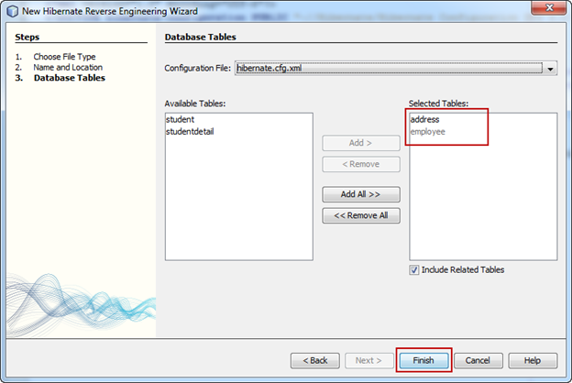
Task: Open Configuration File dropdown arrow
Action: point(550,68)
